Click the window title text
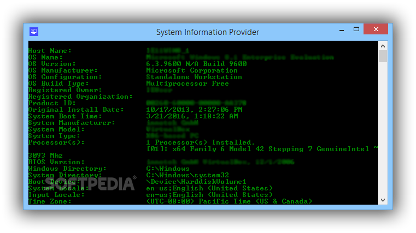 [208, 32]
